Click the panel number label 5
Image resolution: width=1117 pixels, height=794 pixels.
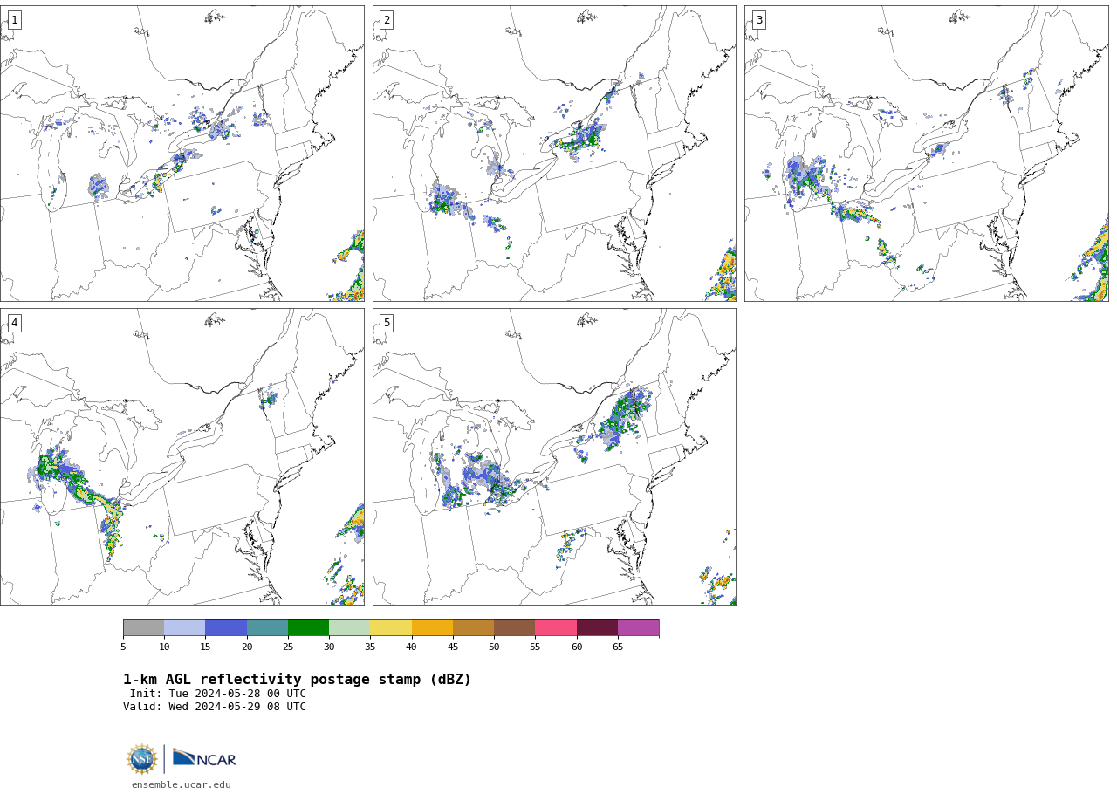(x=387, y=323)
